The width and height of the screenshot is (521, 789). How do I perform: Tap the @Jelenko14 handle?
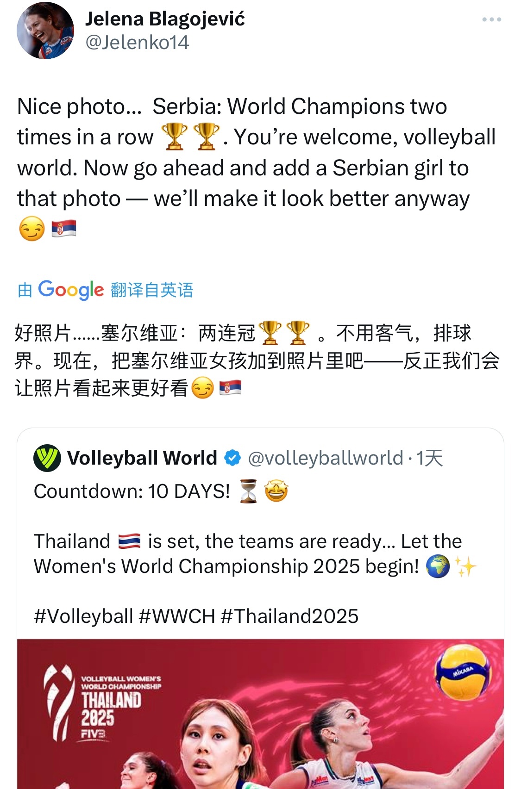tap(137, 43)
